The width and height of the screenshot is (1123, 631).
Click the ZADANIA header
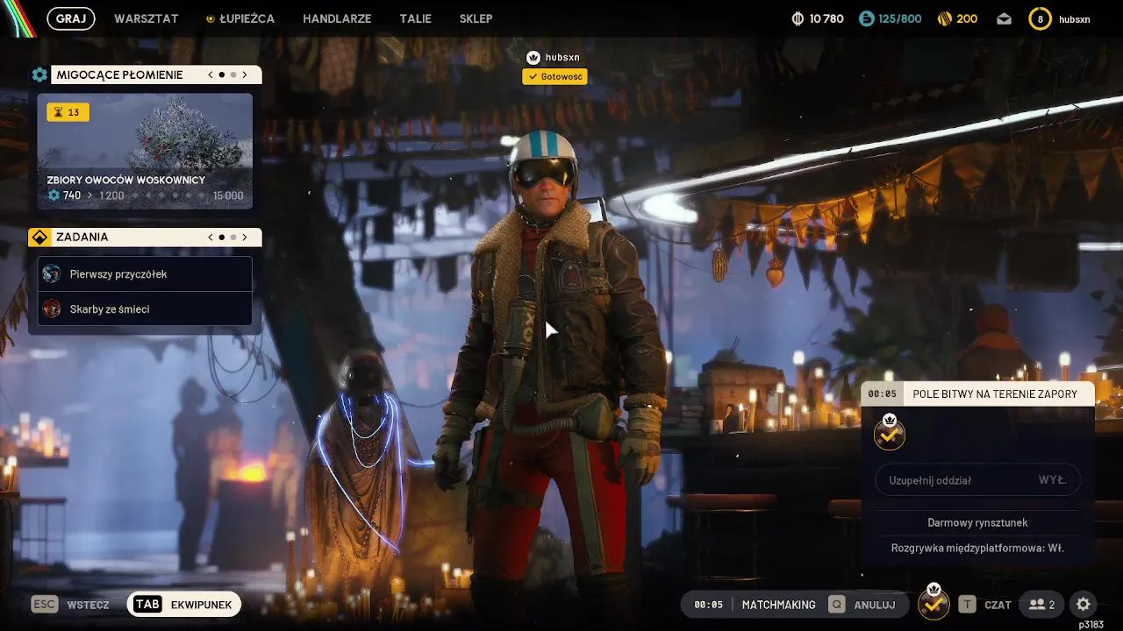(82, 238)
